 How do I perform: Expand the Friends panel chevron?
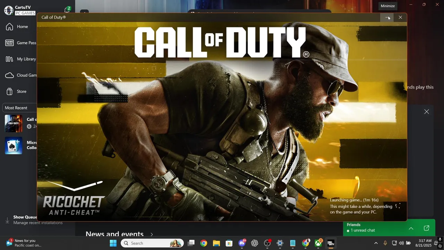pyautogui.click(x=411, y=228)
